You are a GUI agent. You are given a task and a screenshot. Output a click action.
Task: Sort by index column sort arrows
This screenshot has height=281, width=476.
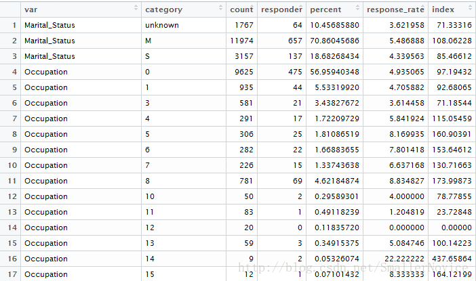coord(471,8)
